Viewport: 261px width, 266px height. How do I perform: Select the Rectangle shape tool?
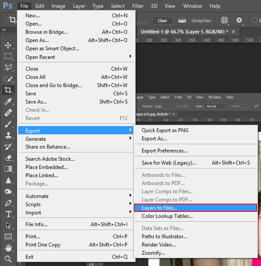click(8, 236)
